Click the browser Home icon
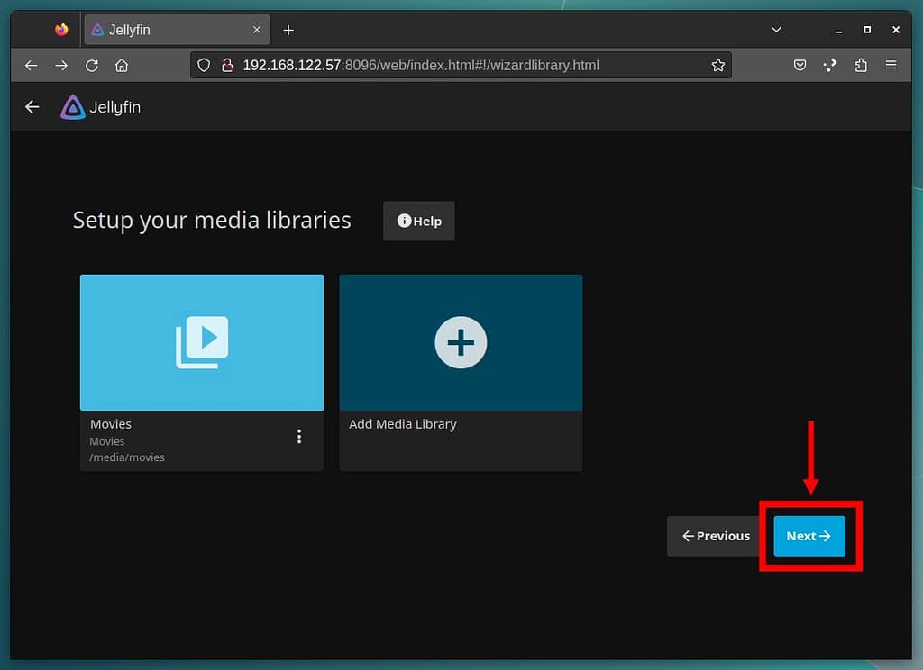Screen dimensions: 923x670 click(x=122, y=66)
